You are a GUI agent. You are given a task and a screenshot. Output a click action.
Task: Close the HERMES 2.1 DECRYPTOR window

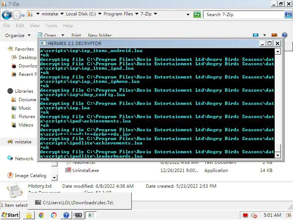(278, 43)
